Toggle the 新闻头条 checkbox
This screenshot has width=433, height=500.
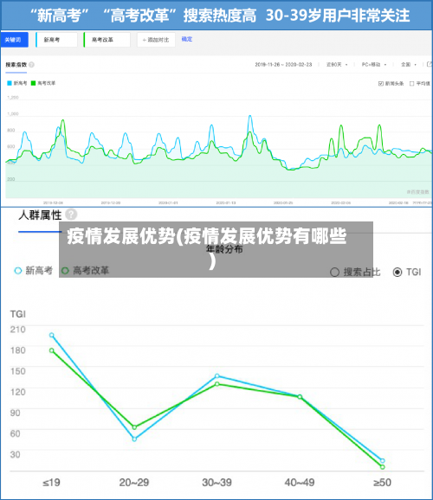click(x=391, y=84)
